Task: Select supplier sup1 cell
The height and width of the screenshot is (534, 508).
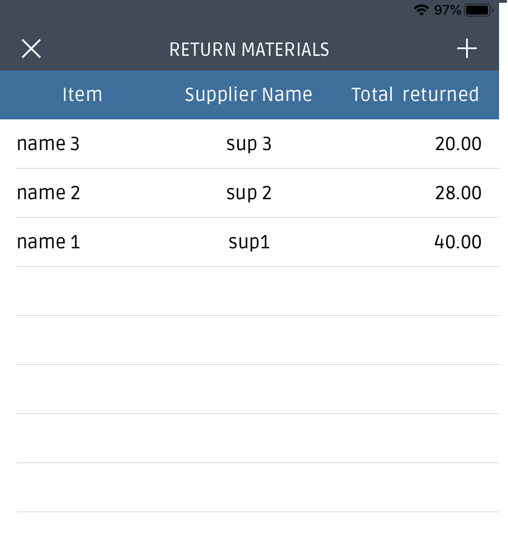Action: [x=249, y=242]
